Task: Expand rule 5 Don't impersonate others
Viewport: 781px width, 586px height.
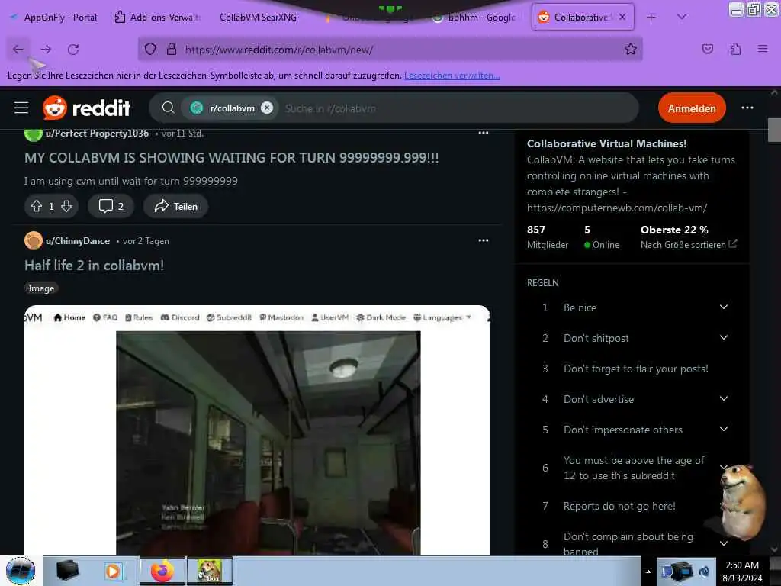Action: coord(724,430)
